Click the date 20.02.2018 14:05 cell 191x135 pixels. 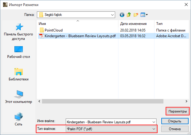[x=133, y=30]
